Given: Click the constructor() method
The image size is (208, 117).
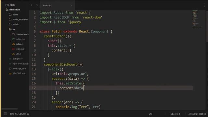Looking at the screenshot, I should pos(57,36).
